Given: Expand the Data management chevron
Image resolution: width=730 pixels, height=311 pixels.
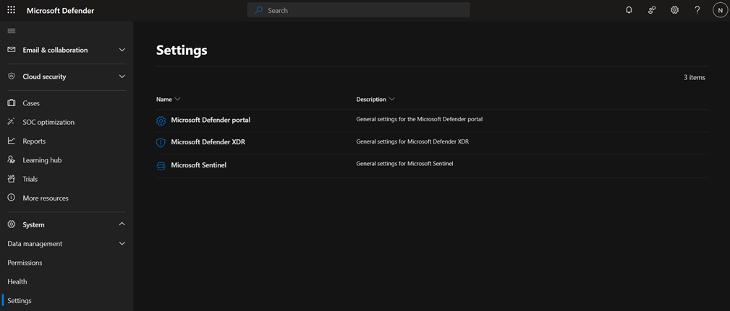Looking at the screenshot, I should [x=122, y=244].
